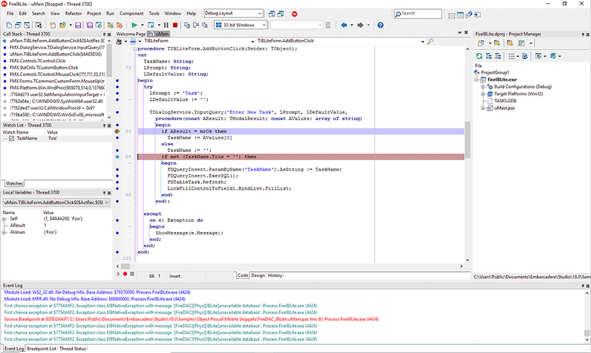Click the Refresh icon in Project Manager
The width and height of the screenshot is (591, 353).
coord(478,55)
